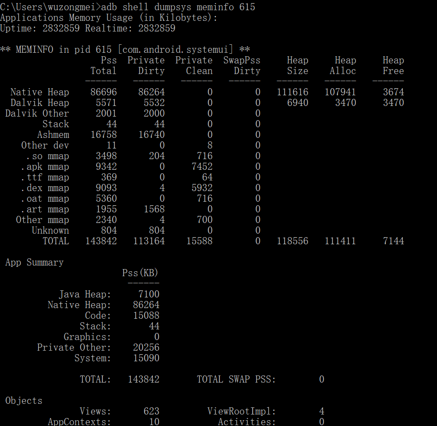This screenshot has height=426, width=437.
Task: Click the 'Unknown' row label
Action: pyautogui.click(x=51, y=230)
